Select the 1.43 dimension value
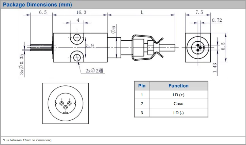The height and width of the screenshot is (145, 246). point(215,68)
